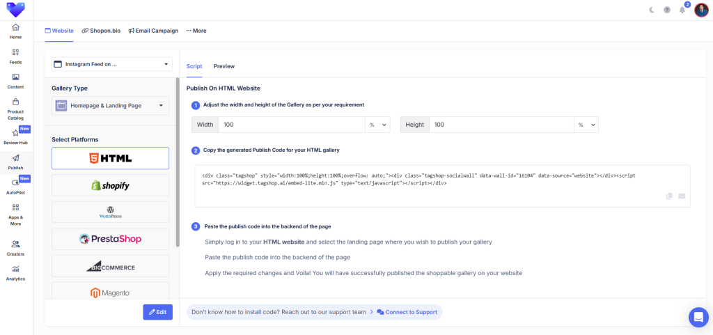
Task: Open Review Hub in the sidebar
Action: (15, 137)
